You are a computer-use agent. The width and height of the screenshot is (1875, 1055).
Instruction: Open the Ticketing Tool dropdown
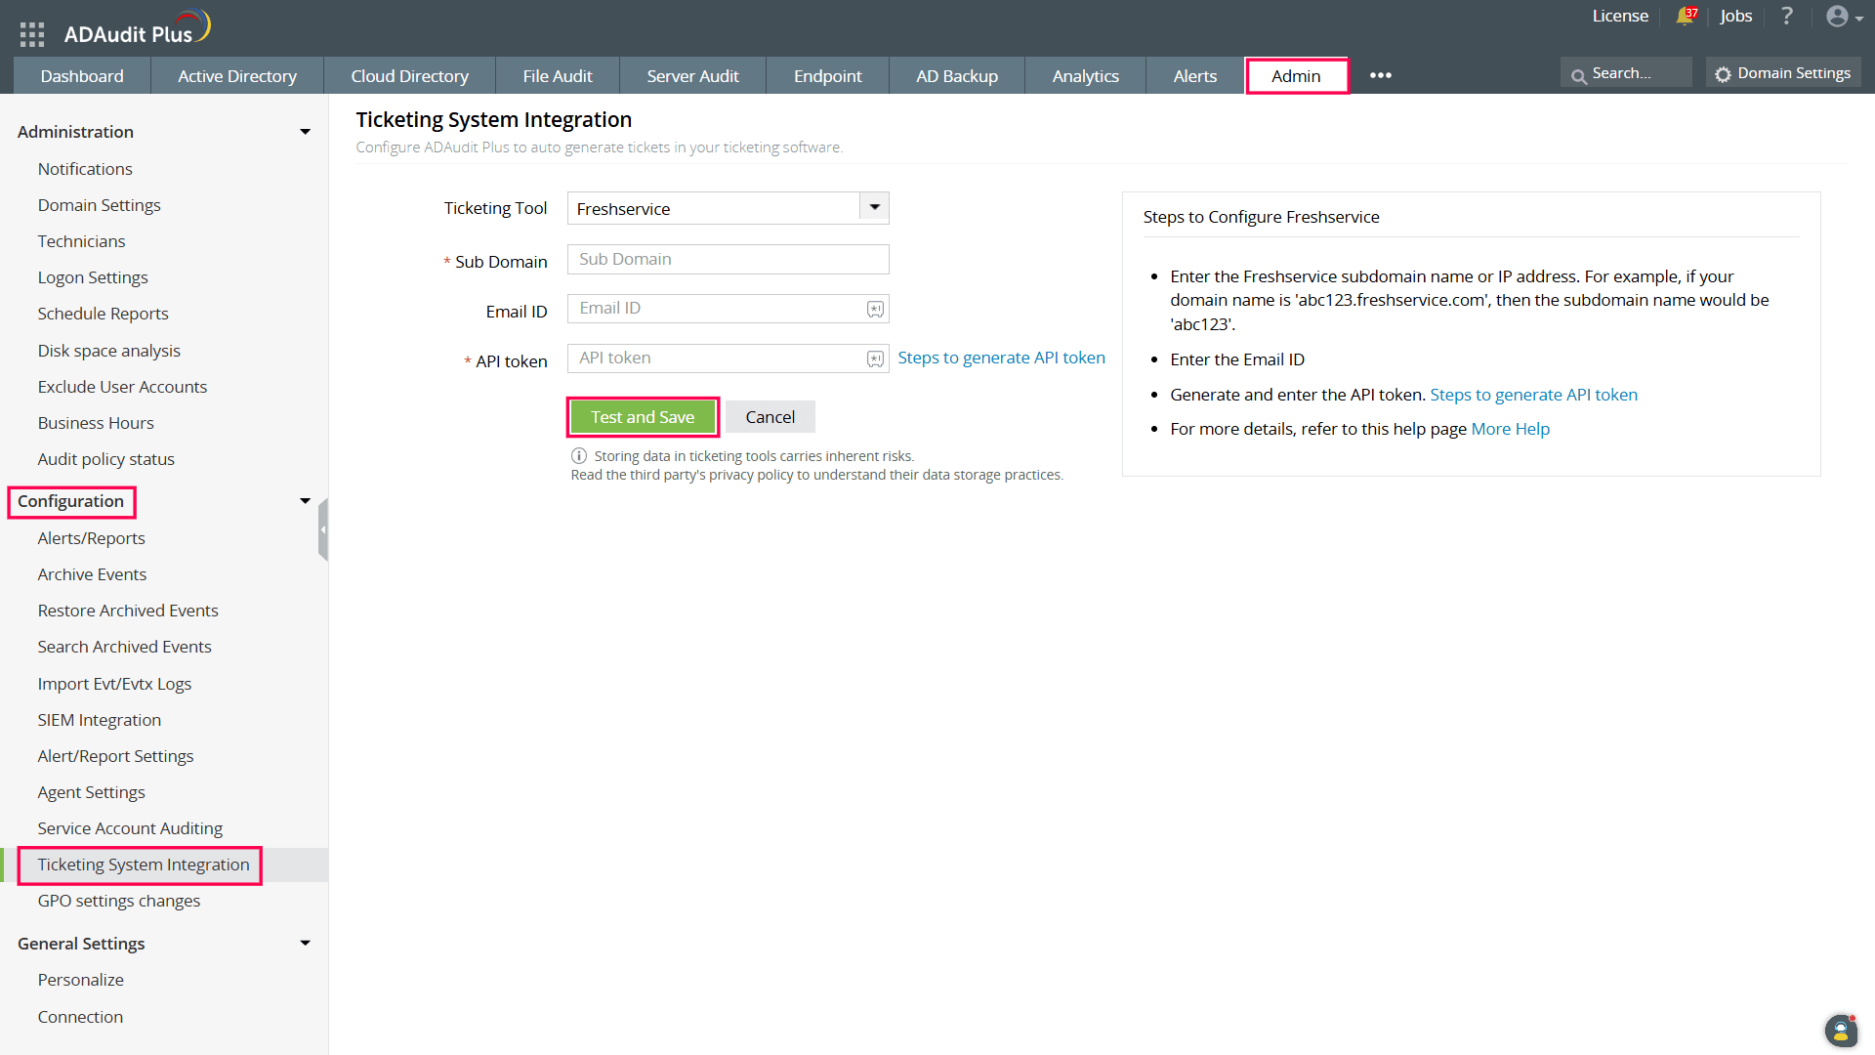pos(874,208)
